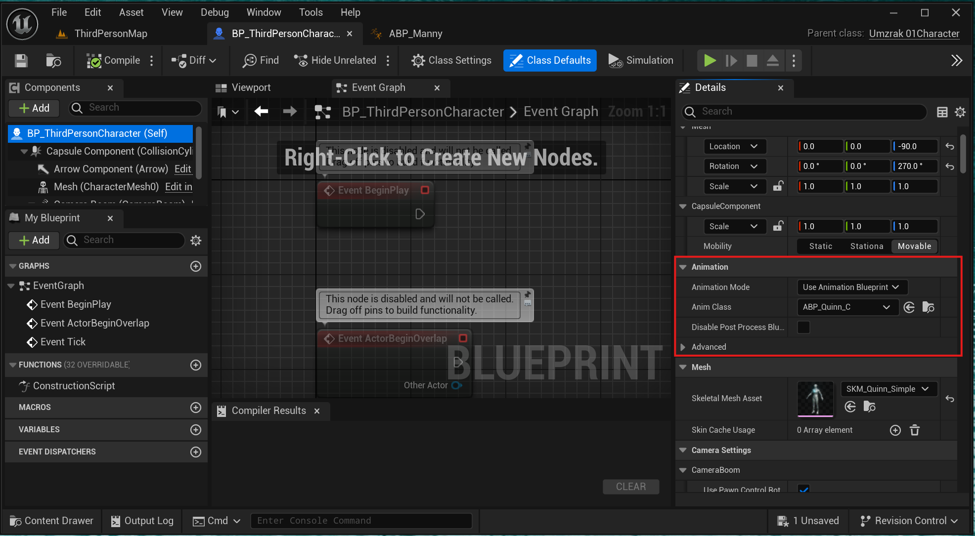Add a new macro with plus icon
Screen dimensions: 975x536
(x=196, y=408)
